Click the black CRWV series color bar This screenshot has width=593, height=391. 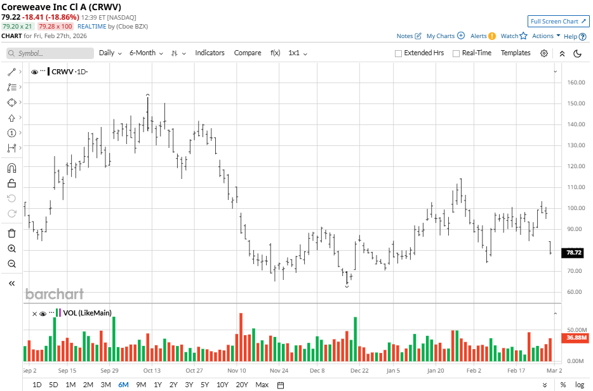[48, 72]
